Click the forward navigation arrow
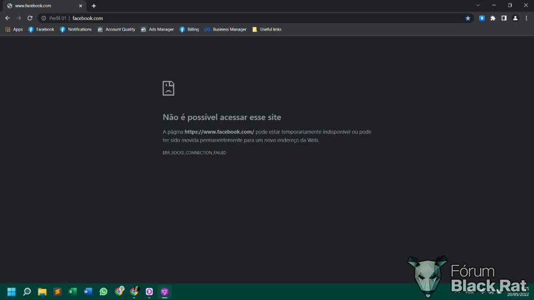 (19, 18)
